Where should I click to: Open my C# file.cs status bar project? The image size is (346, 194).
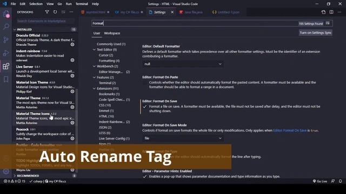(x=56, y=181)
